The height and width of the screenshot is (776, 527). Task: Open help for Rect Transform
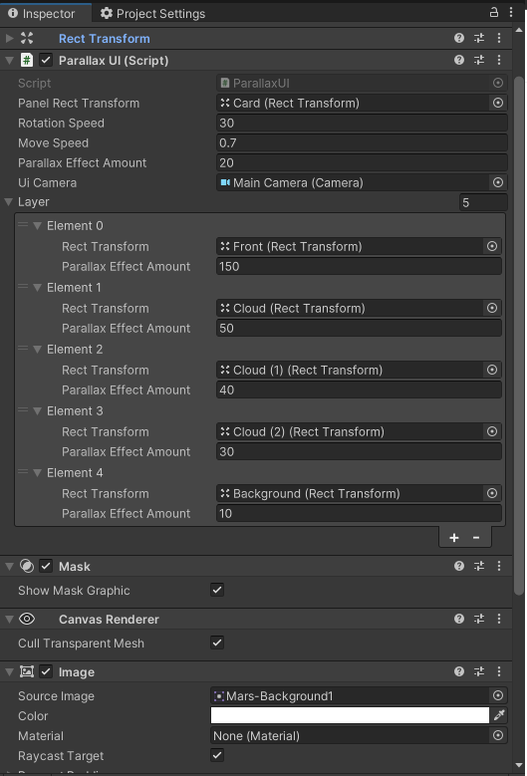point(459,38)
